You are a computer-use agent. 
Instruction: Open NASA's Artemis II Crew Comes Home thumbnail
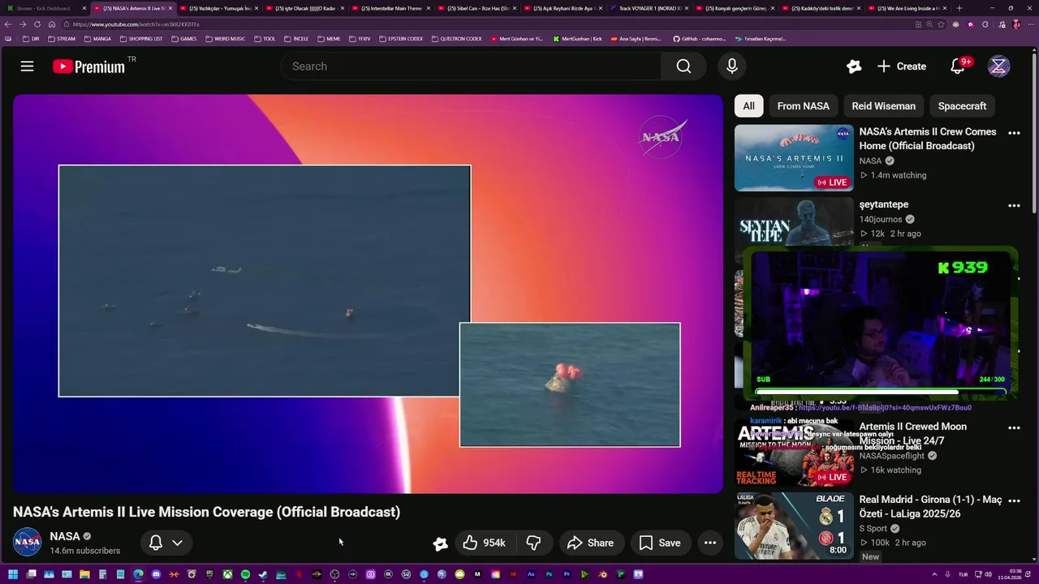pos(794,157)
